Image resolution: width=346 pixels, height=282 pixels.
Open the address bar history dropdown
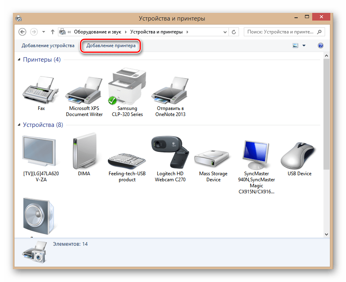(x=225, y=31)
